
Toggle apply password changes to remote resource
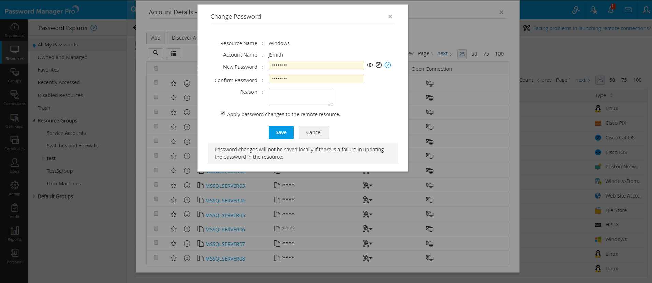223,113
